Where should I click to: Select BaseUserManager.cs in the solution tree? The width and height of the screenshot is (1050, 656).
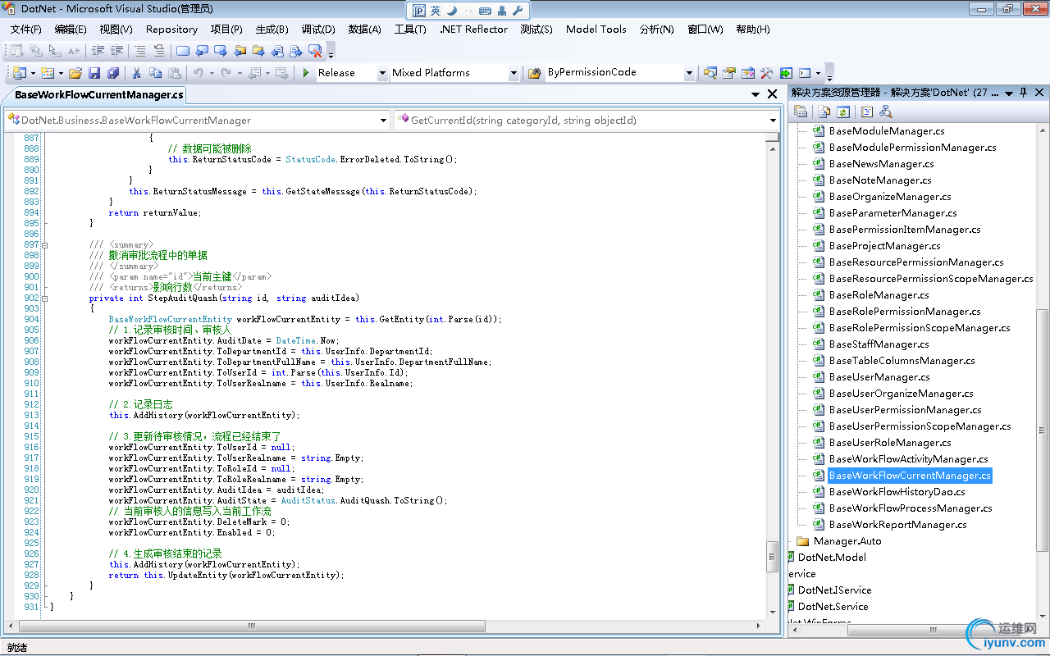click(x=879, y=377)
